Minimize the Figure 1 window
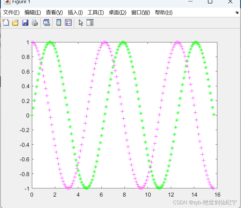 coord(190,1)
